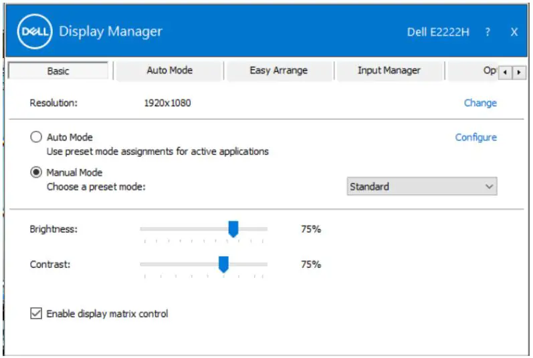Open help via question mark icon

(488, 32)
